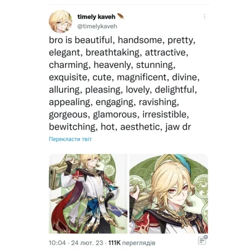Click the 10:04 timestamp
Image resolution: width=251 pixels, height=251 pixels.
pyautogui.click(x=57, y=243)
